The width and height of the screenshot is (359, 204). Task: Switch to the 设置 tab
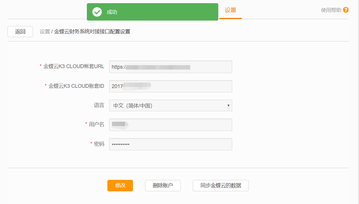click(230, 10)
